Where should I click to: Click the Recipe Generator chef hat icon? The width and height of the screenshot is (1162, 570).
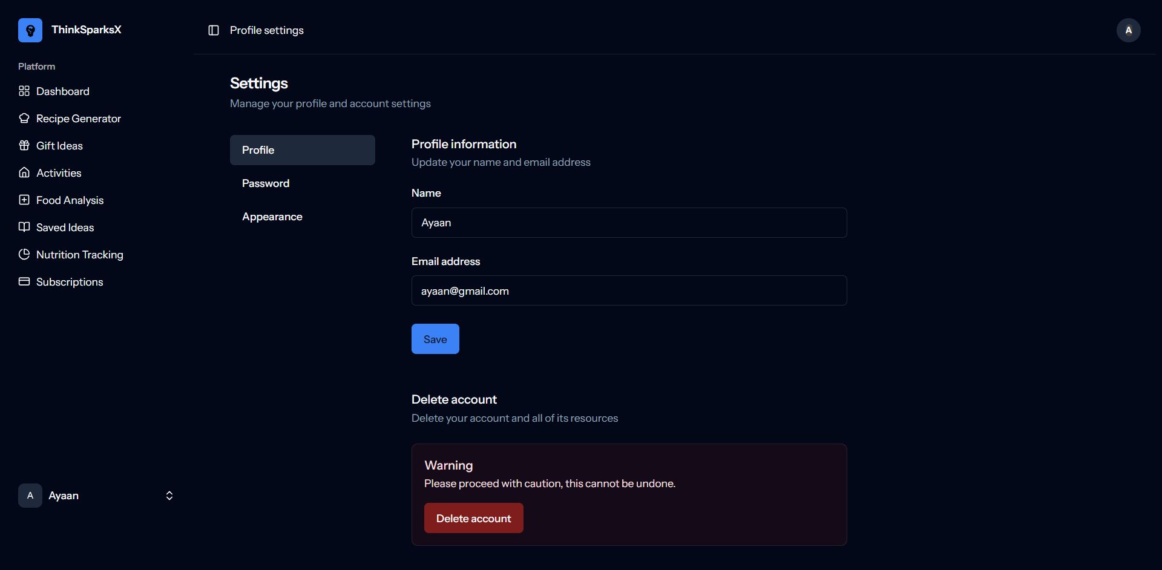(24, 118)
